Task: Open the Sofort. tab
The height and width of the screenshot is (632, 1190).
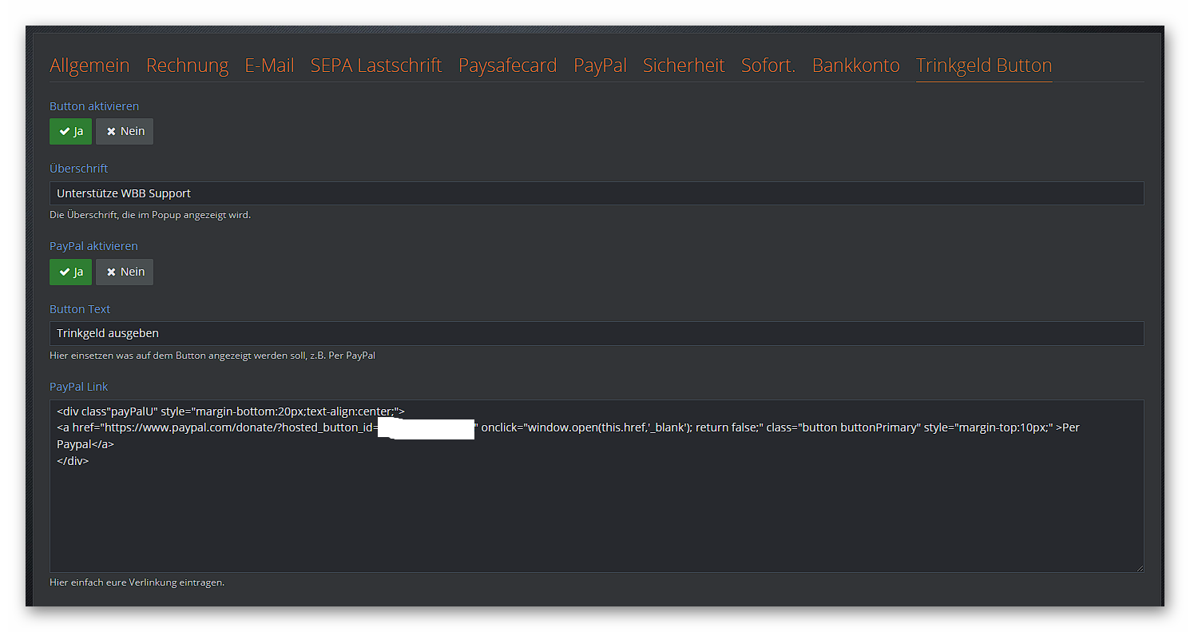Action: pos(768,66)
